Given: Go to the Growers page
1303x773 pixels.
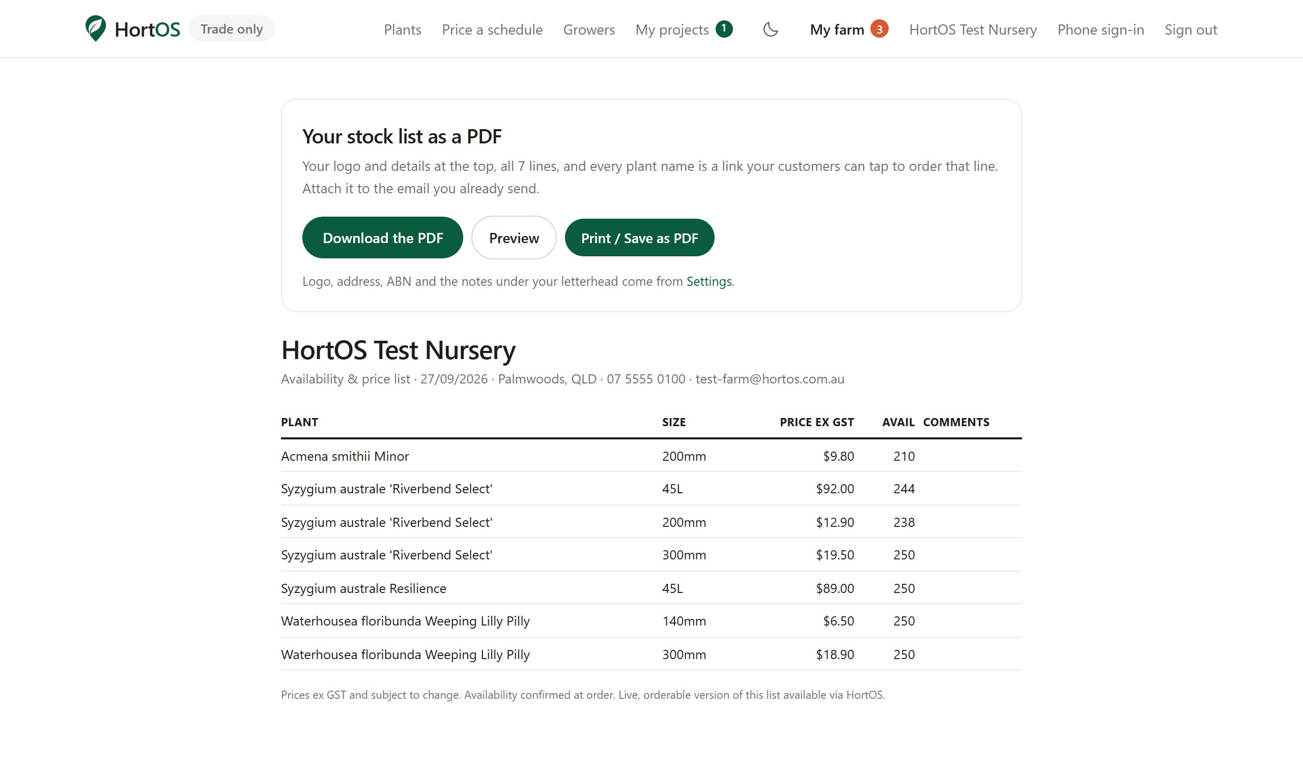Looking at the screenshot, I should click(x=589, y=29).
